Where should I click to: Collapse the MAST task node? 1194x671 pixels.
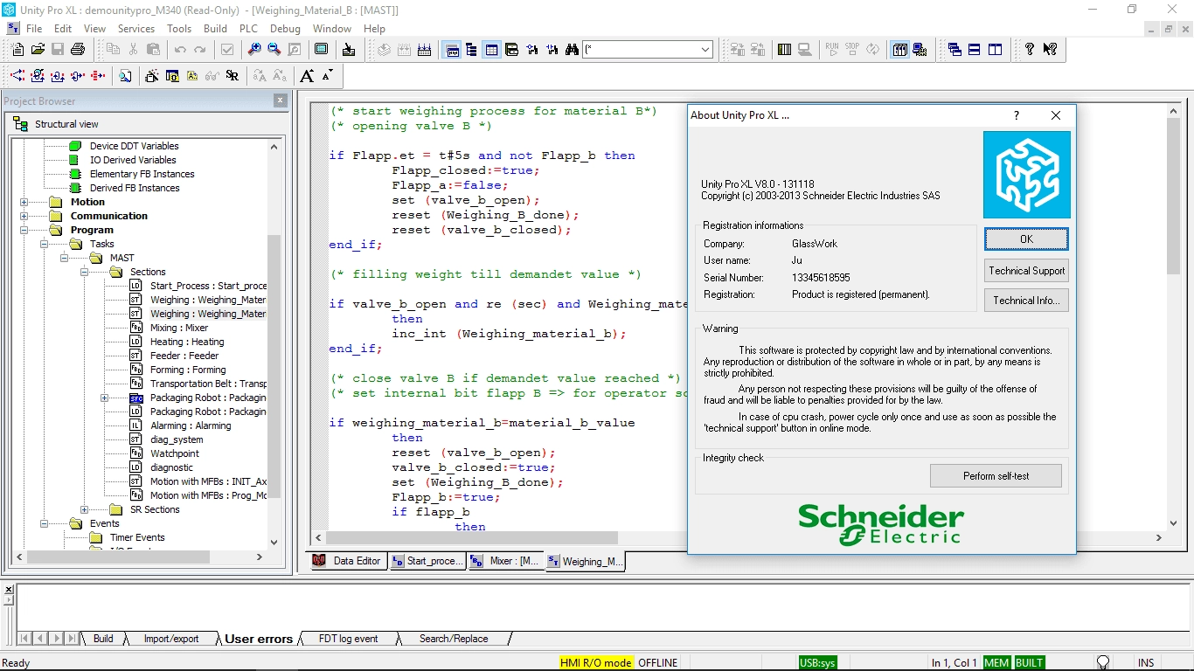(x=65, y=258)
